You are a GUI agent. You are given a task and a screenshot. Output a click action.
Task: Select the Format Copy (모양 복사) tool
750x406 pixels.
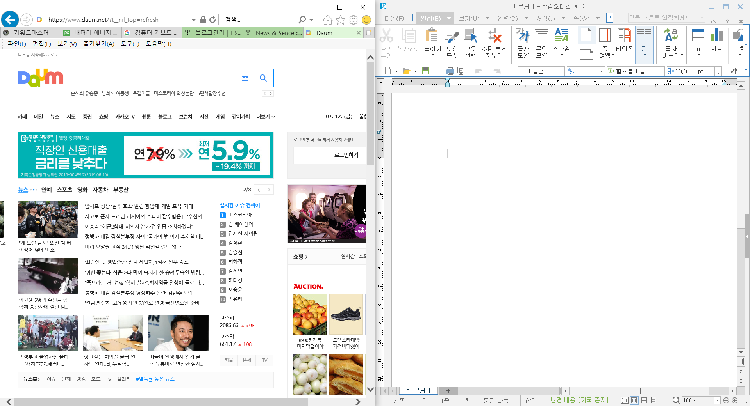pos(452,36)
